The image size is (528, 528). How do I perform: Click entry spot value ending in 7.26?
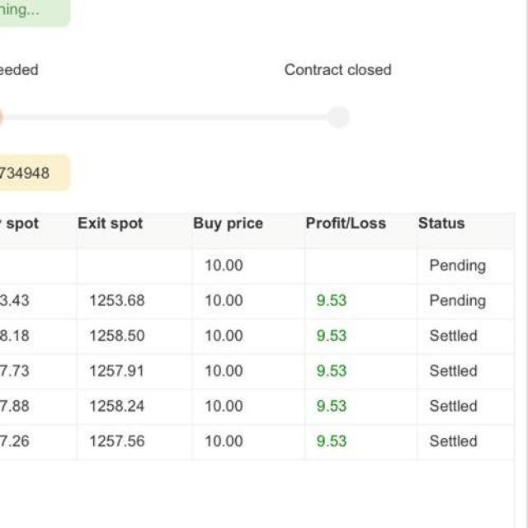15,441
